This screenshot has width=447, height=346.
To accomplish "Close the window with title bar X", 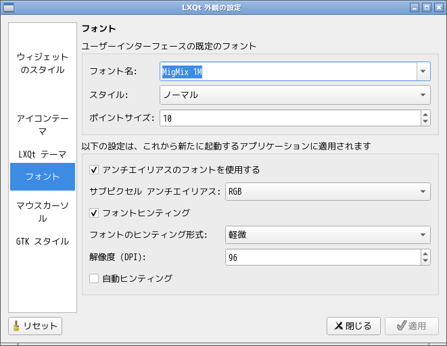I will point(438,7).
